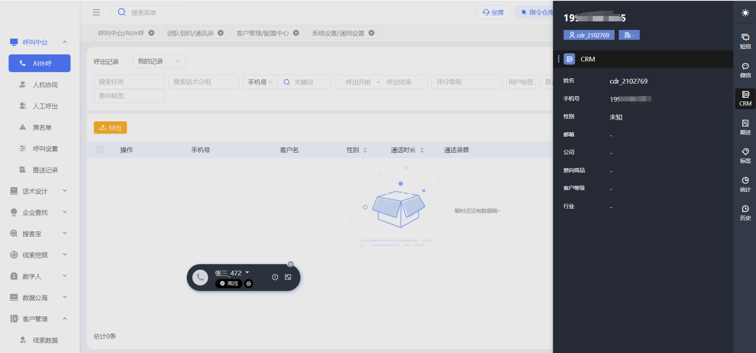Open softphone gear settings icon
The height and width of the screenshot is (353, 756).
point(249,284)
